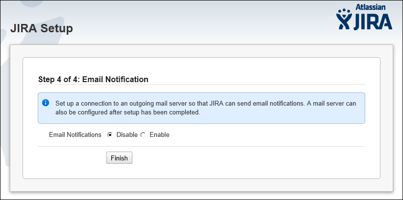Click the "Enable" option label text
Viewport: 403px width, 200px height.
[x=159, y=134]
